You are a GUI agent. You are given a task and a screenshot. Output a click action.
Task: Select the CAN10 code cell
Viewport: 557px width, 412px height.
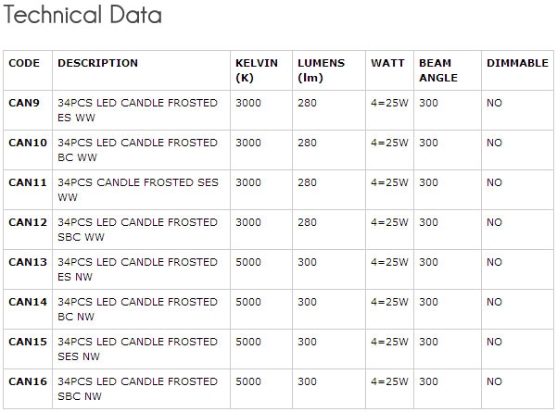pos(28,143)
